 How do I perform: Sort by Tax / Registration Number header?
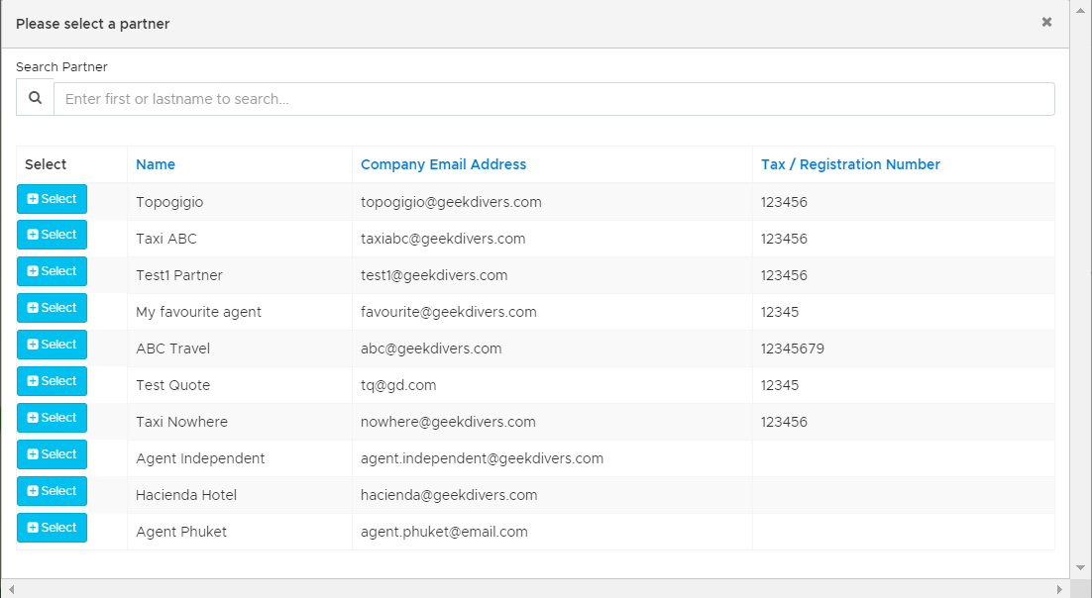[x=850, y=164]
